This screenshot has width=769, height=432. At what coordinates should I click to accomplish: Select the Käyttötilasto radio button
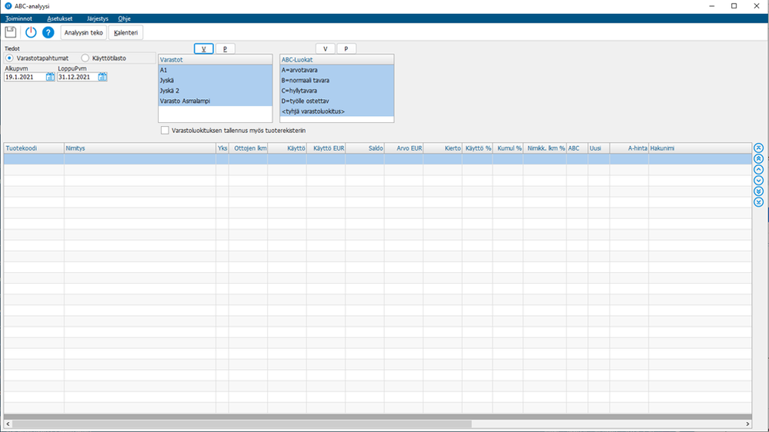tap(85, 58)
